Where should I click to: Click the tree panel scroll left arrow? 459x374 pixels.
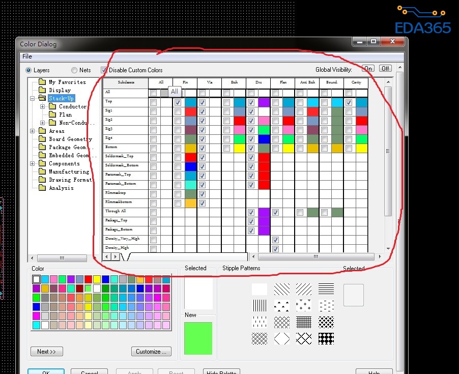(32, 258)
